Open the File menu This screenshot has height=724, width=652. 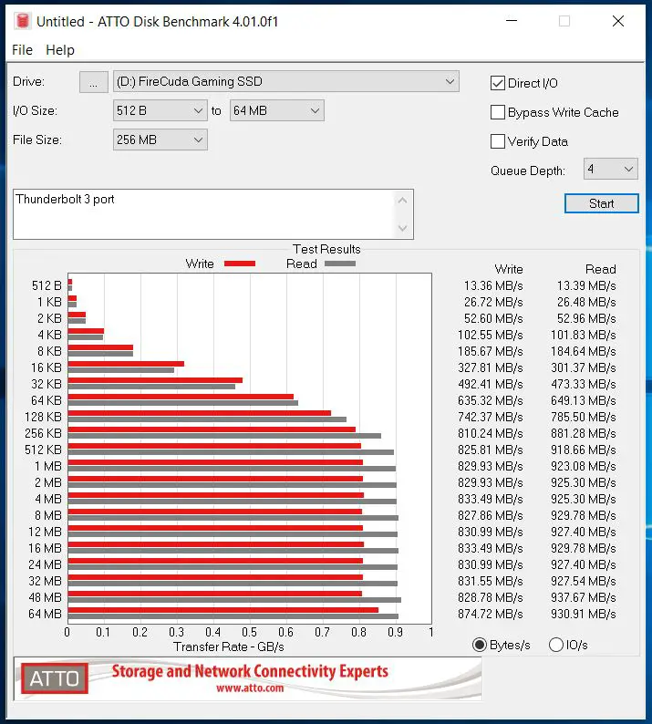[22, 50]
